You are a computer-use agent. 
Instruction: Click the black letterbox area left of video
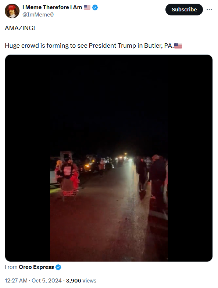click(x=28, y=158)
